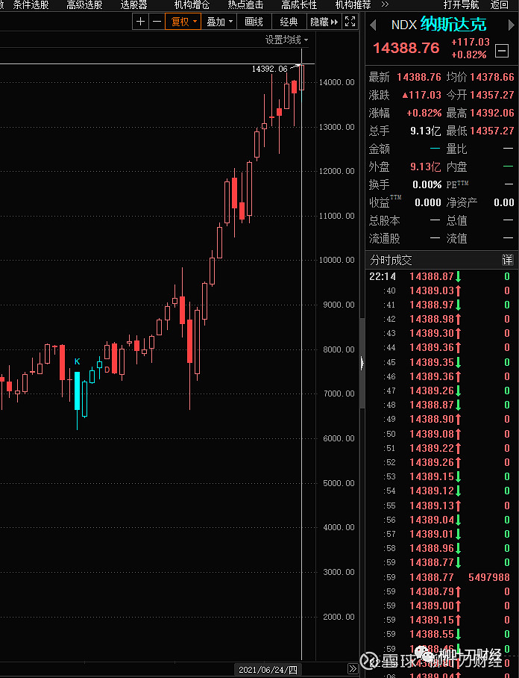Click the 总手 9.13亿 value
This screenshot has width=519, height=678.
pyautogui.click(x=425, y=131)
